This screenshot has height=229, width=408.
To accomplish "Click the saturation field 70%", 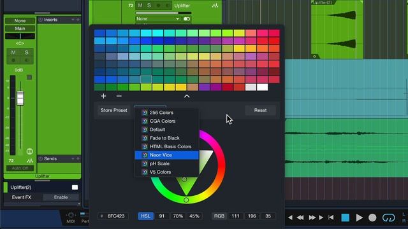I will (x=178, y=216).
